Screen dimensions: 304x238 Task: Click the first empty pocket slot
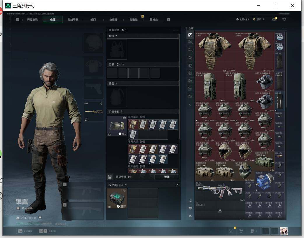coord(112,73)
